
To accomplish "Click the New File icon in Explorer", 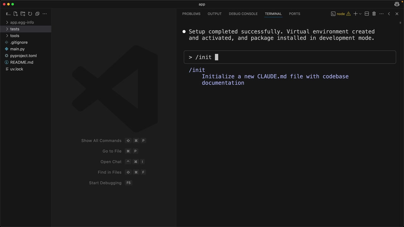I will [x=15, y=14].
